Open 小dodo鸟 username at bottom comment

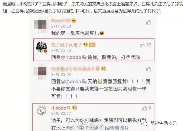[x=61, y=108]
